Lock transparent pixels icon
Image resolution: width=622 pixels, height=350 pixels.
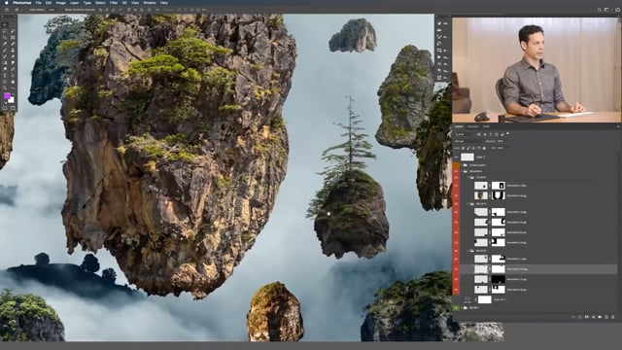463,148
